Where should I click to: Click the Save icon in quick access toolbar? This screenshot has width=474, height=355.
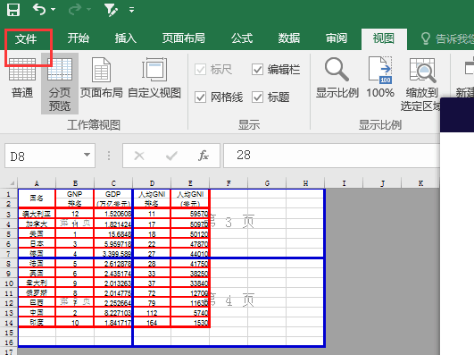point(13,10)
